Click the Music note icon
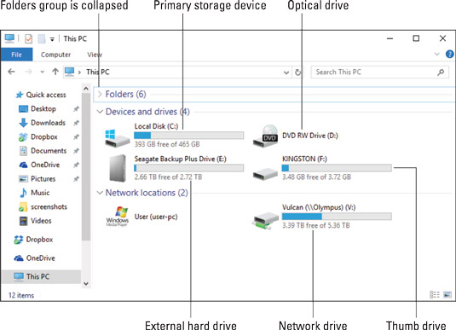 [23, 193]
